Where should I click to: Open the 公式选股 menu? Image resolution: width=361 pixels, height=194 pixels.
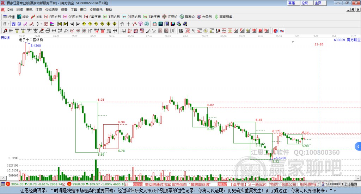pyautogui.click(x=51, y=10)
